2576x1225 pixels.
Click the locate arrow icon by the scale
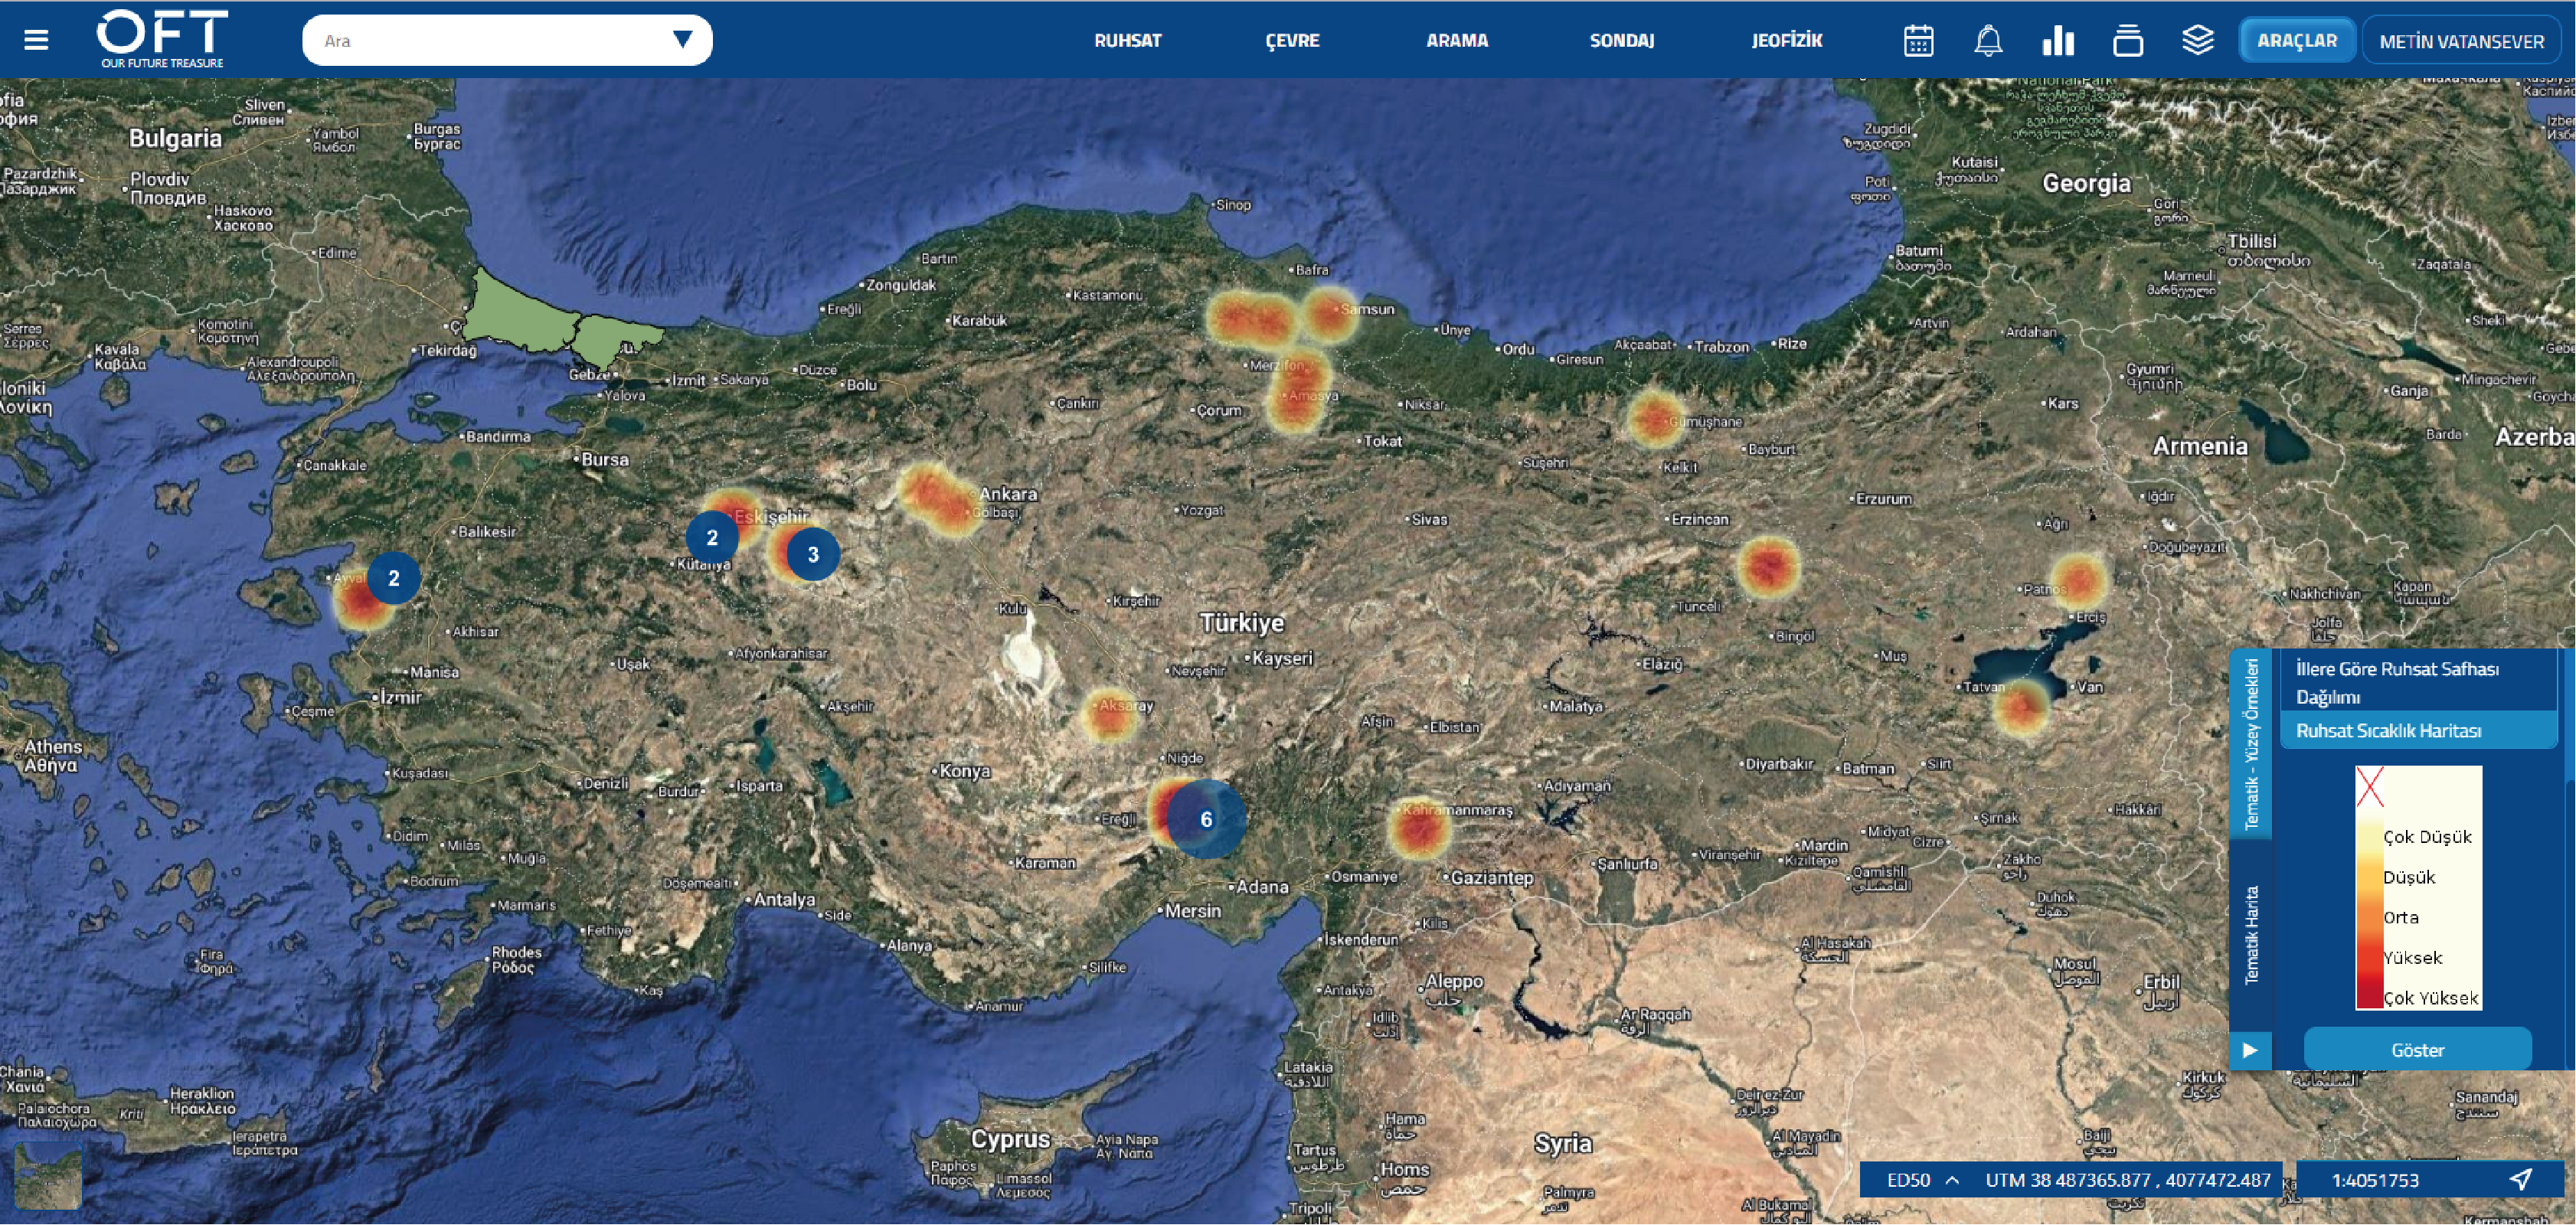pyautogui.click(x=2521, y=1179)
